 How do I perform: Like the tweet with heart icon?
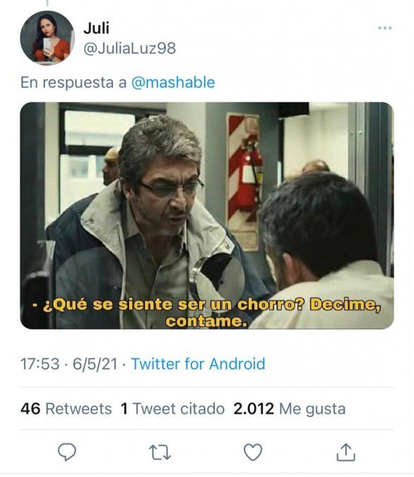pyautogui.click(x=253, y=452)
